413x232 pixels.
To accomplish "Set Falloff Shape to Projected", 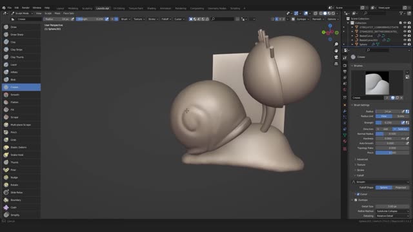I will [401, 188].
